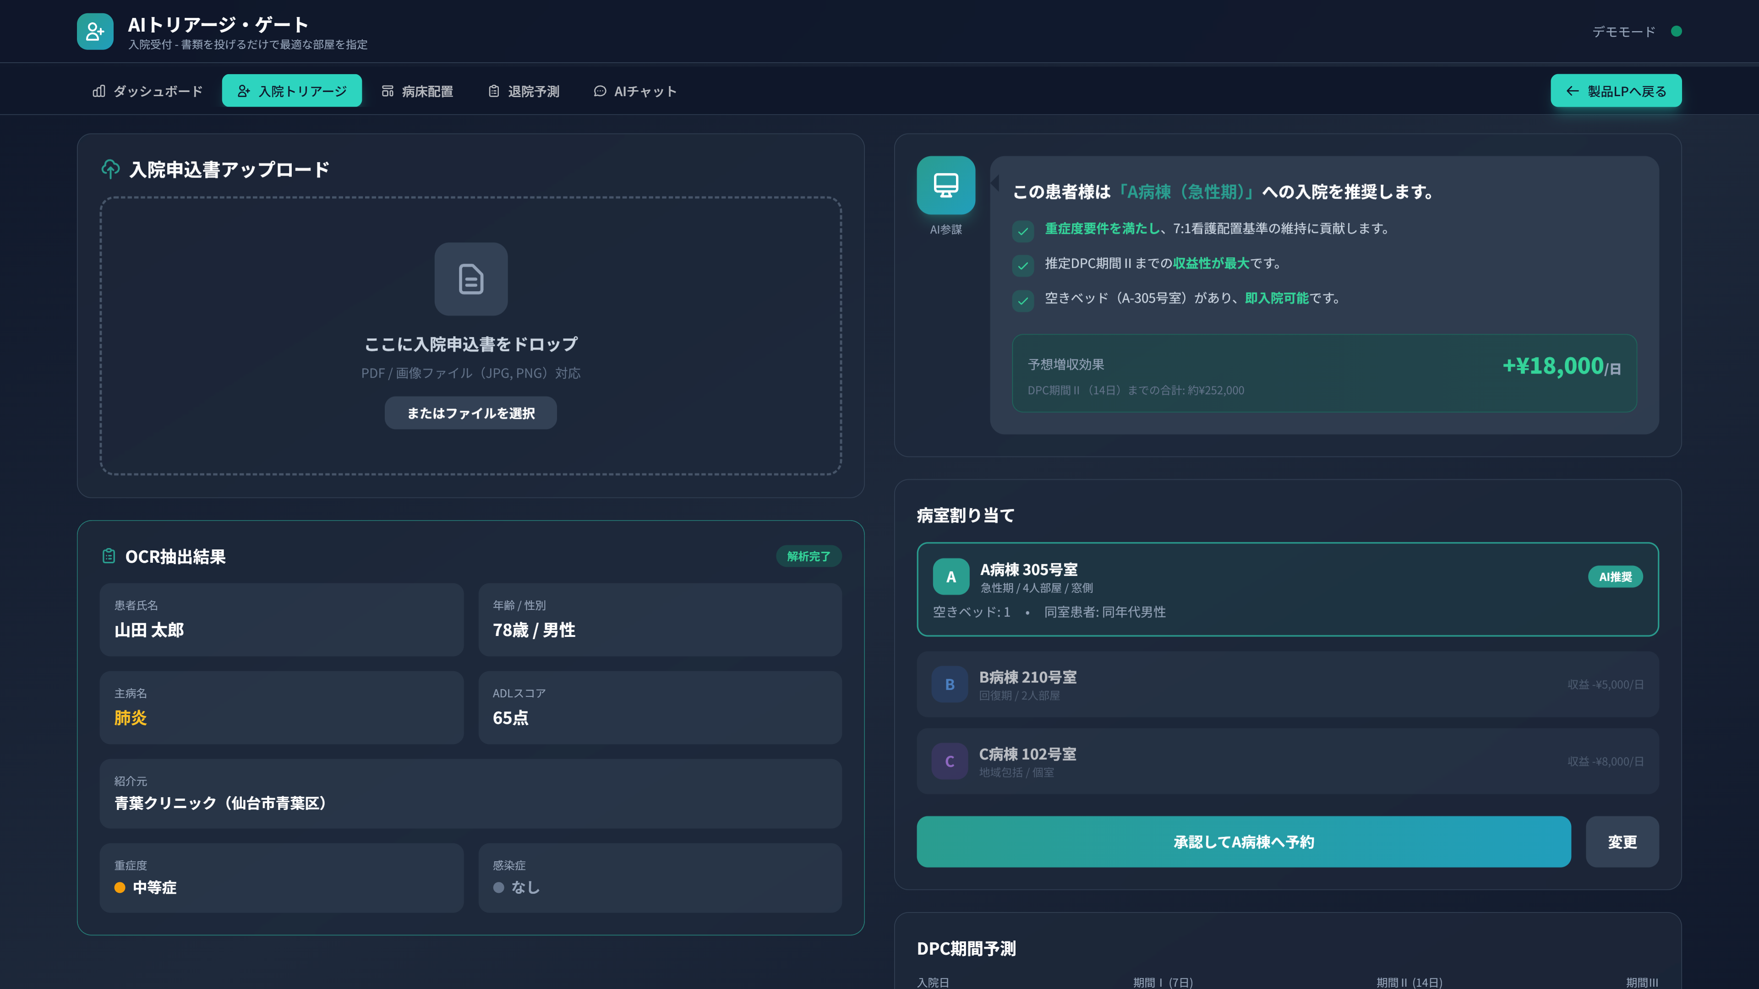
Task: Click the clipboard icon next to OCR抽出結果
Action: tap(109, 556)
